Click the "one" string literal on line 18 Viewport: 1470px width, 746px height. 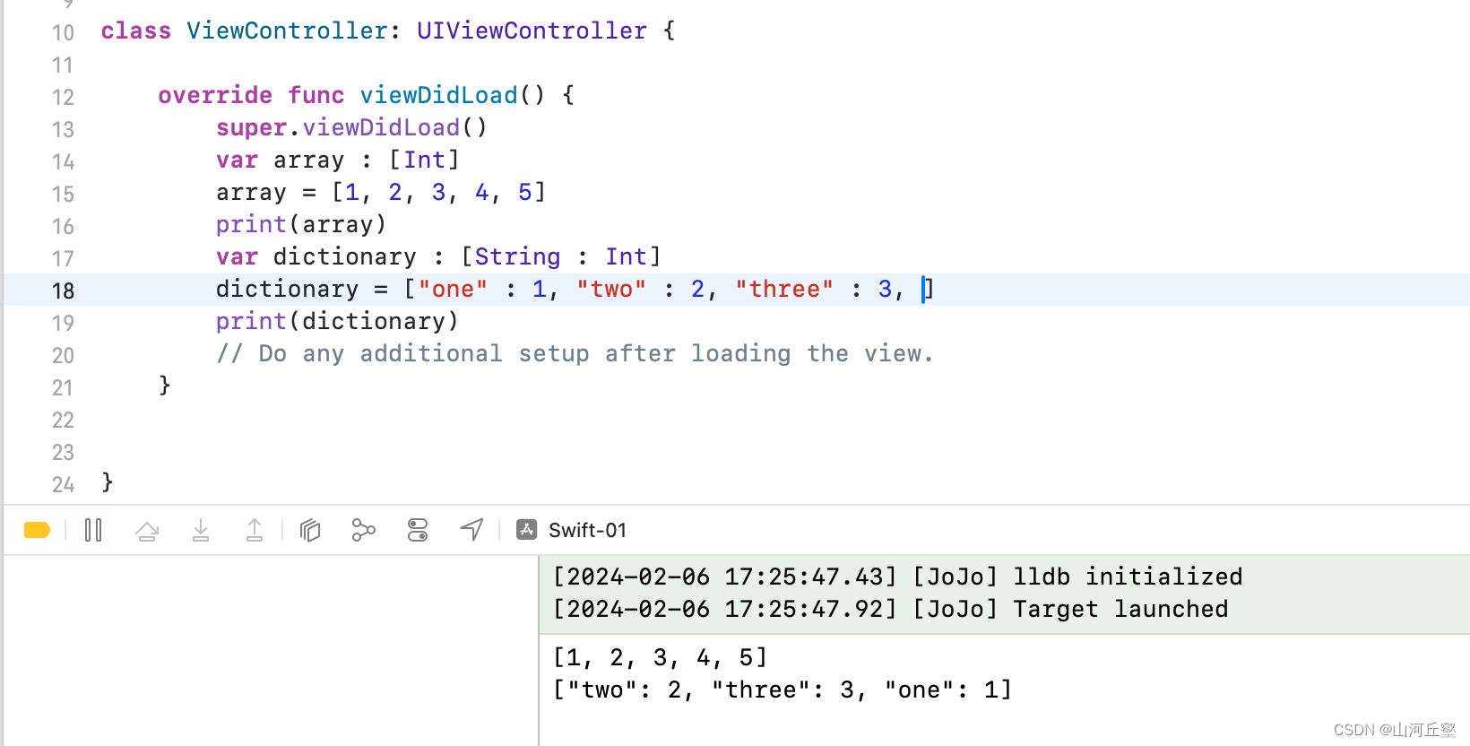tap(453, 289)
